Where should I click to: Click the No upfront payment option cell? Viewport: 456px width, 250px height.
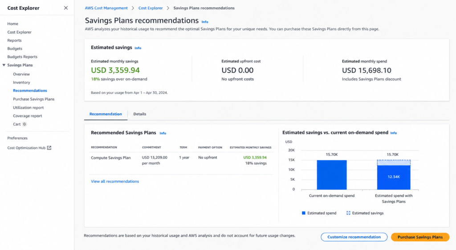[x=208, y=158]
